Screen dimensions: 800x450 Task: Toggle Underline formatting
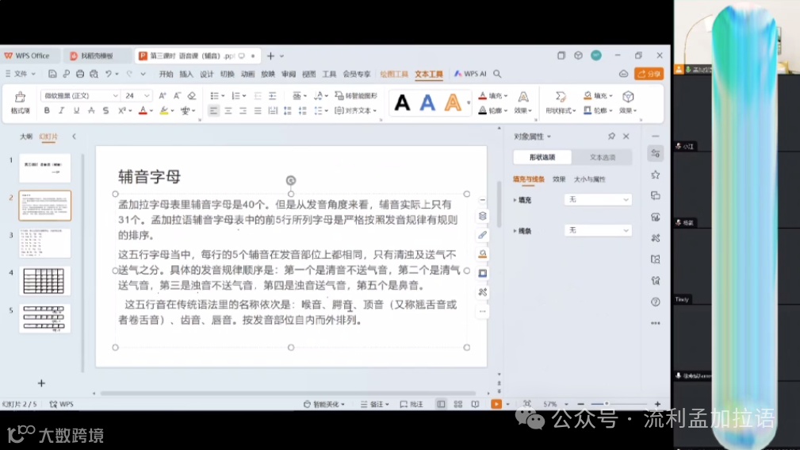pyautogui.click(x=76, y=110)
